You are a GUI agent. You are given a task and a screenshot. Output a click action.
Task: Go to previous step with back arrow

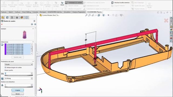(x=32, y=24)
